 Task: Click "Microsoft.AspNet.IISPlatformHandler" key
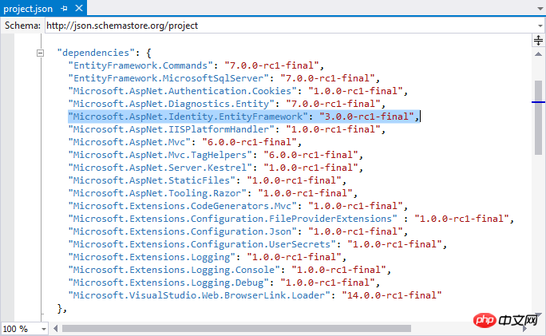[172, 129]
